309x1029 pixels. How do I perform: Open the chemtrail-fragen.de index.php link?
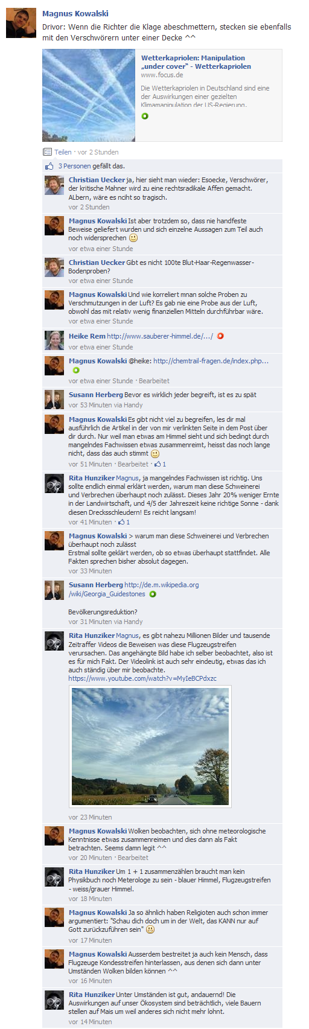[211, 361]
